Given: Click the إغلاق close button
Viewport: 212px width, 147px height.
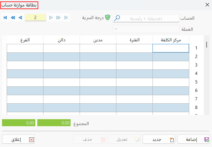Looking at the screenshot, I should [18, 139].
